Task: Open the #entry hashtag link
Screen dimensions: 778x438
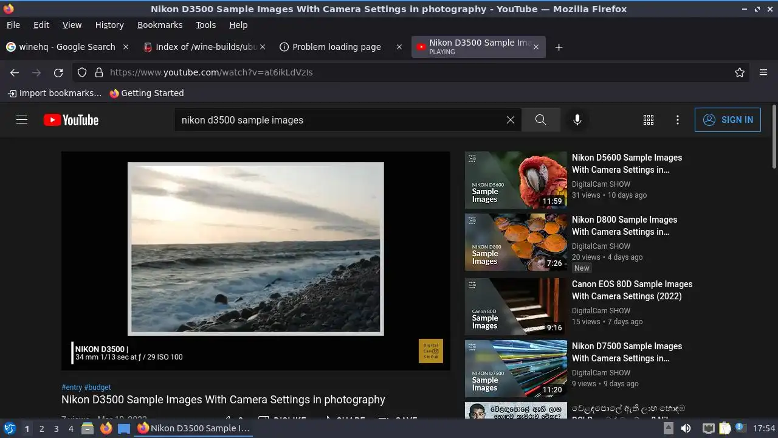Action: [72, 388]
